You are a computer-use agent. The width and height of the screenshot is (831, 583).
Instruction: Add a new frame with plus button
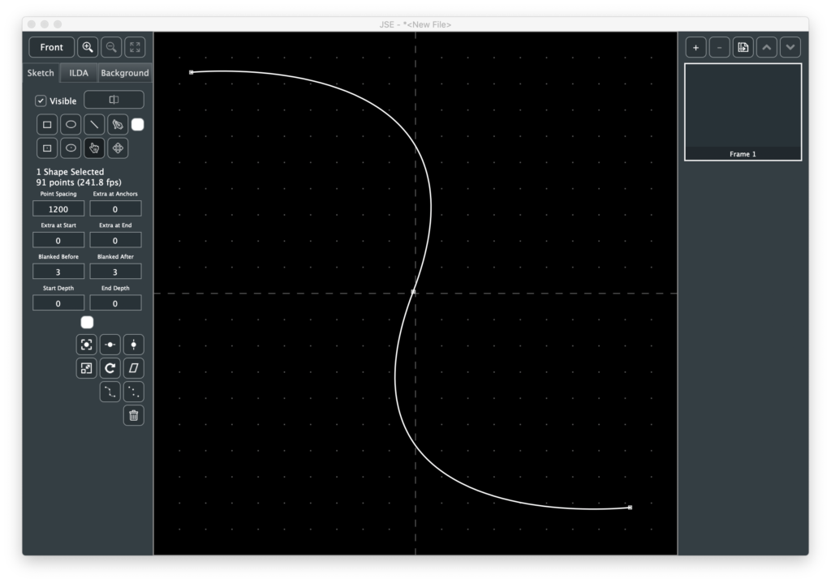(x=695, y=47)
